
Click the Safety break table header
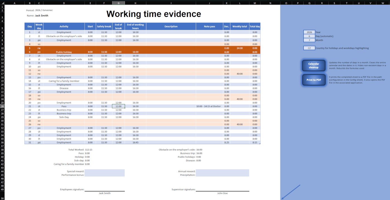click(104, 26)
